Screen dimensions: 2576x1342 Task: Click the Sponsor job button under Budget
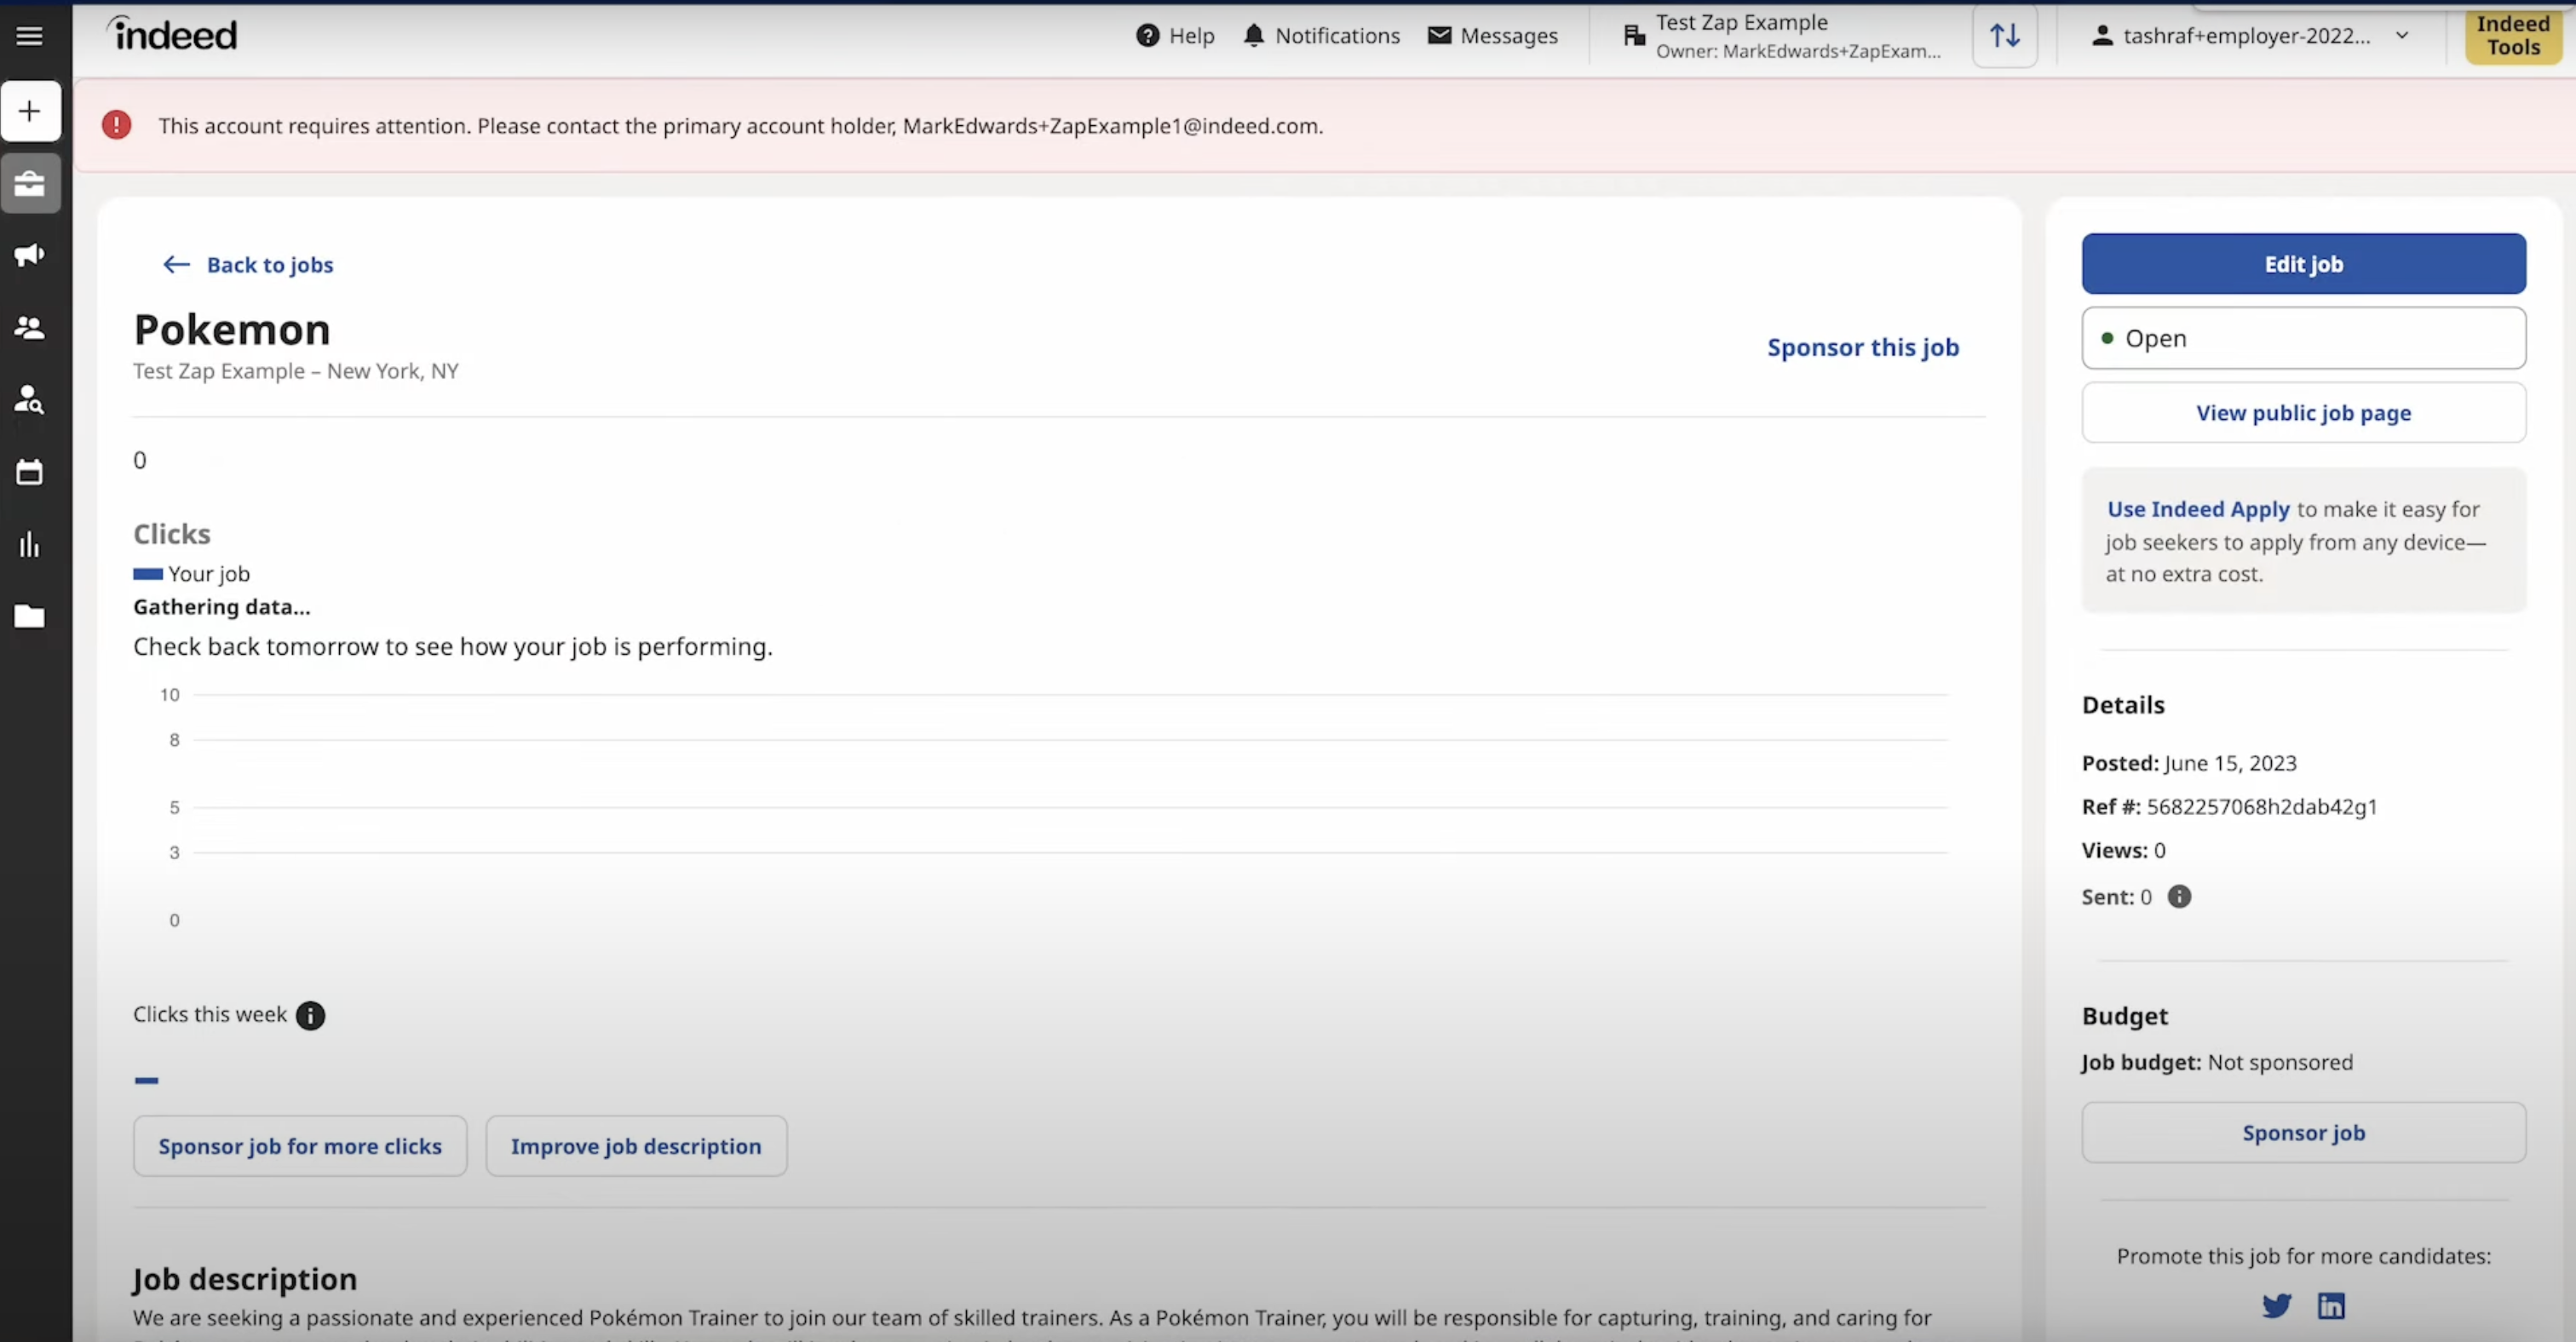[x=2304, y=1133]
